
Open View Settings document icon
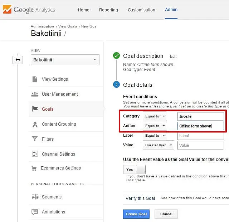[35, 79]
